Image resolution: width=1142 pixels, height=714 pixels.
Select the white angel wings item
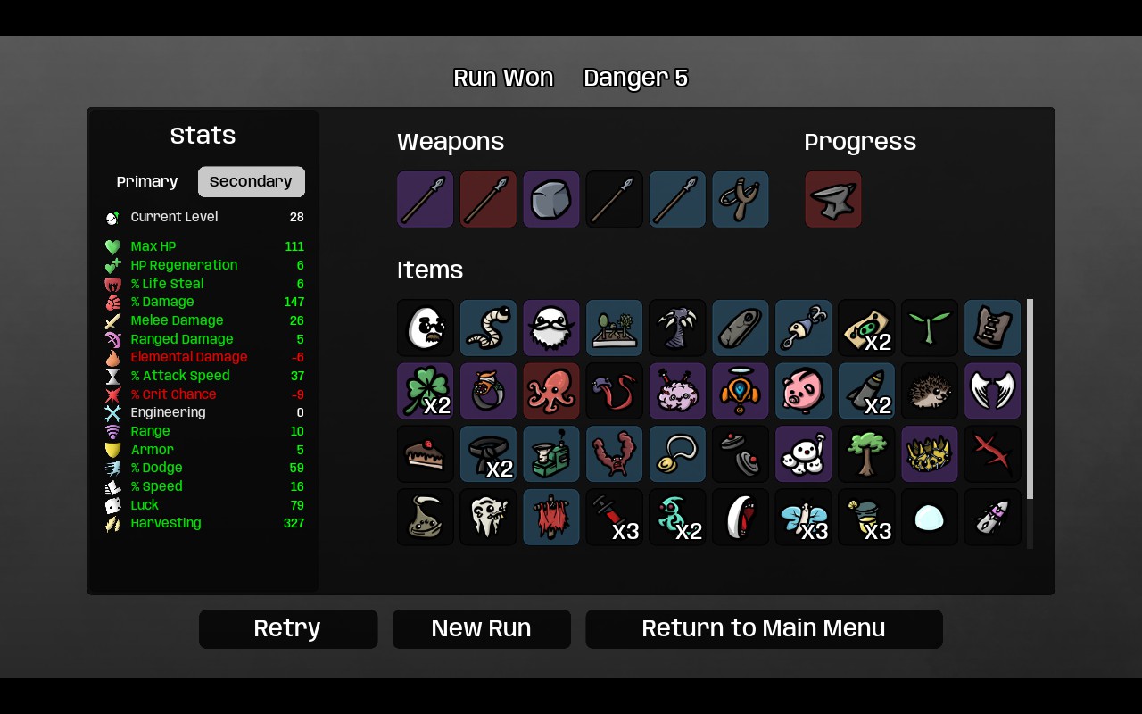993,391
